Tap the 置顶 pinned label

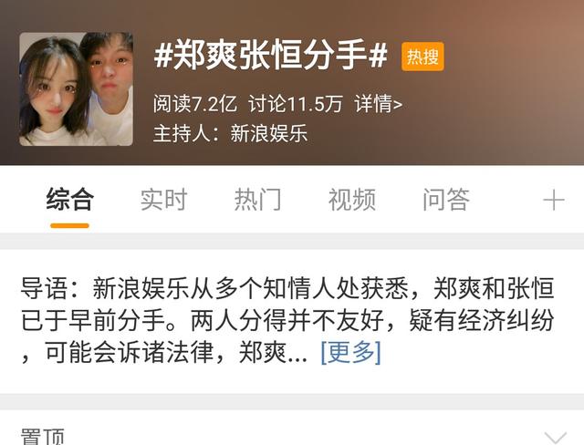(x=43, y=437)
